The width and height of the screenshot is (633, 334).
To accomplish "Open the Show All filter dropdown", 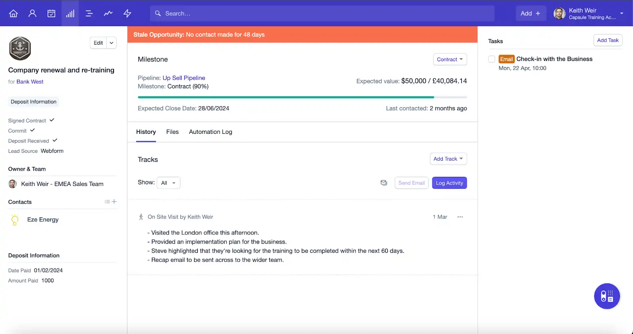I will 169,183.
